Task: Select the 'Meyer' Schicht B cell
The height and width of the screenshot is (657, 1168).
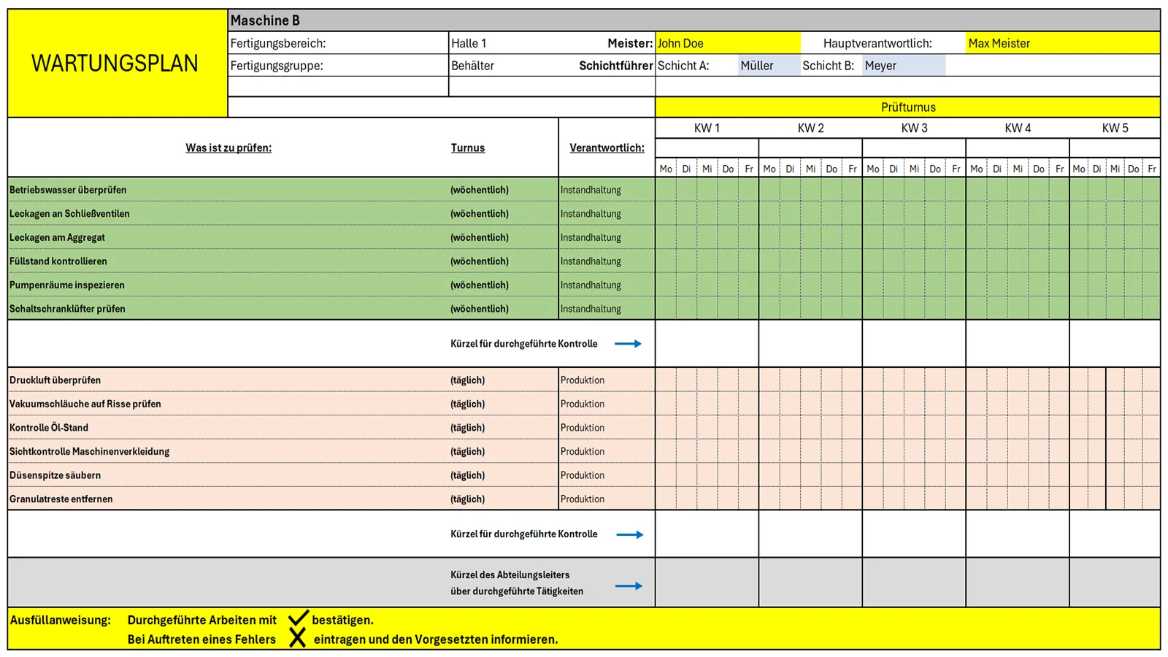Action: click(x=904, y=66)
